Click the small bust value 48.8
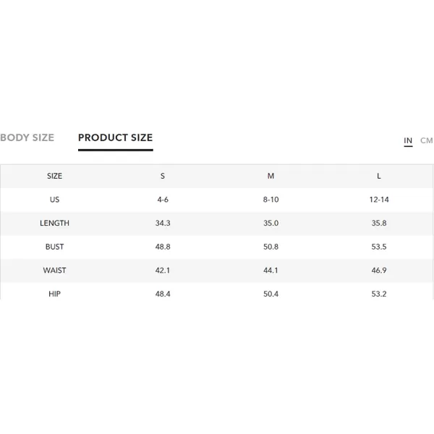 click(x=163, y=247)
